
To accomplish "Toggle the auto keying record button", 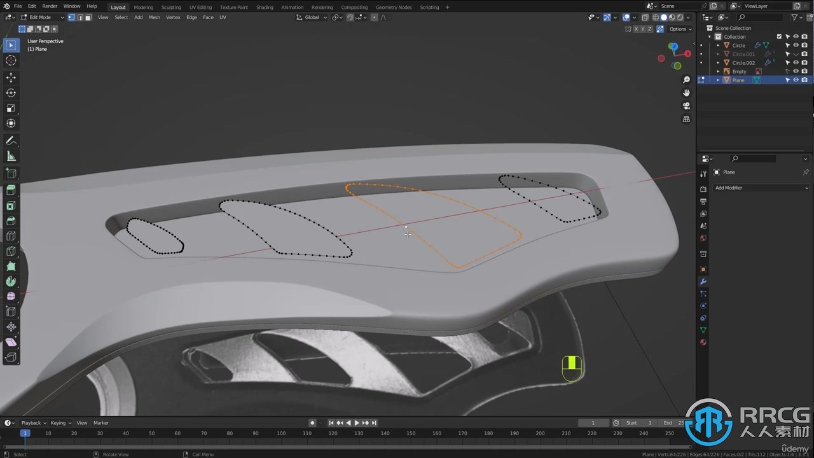I will point(312,423).
